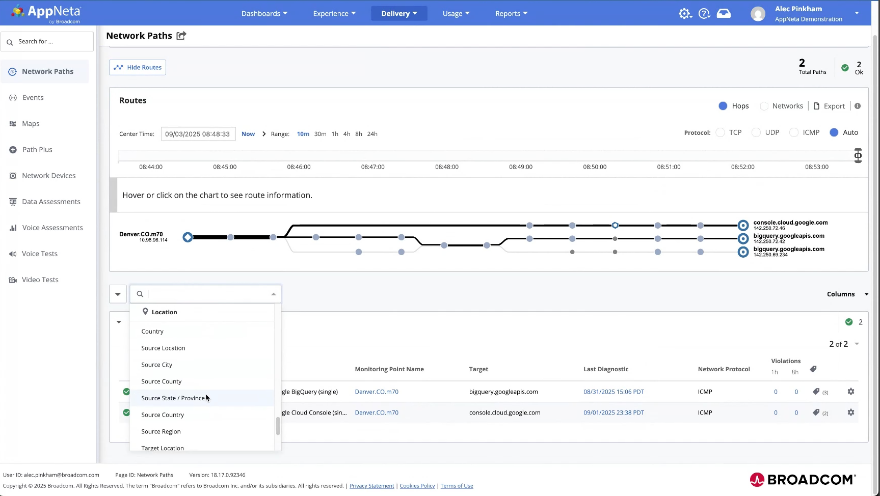Viewport: 880px width, 496px height.
Task: Click the timeline zoom handle icon
Action: 858,156
